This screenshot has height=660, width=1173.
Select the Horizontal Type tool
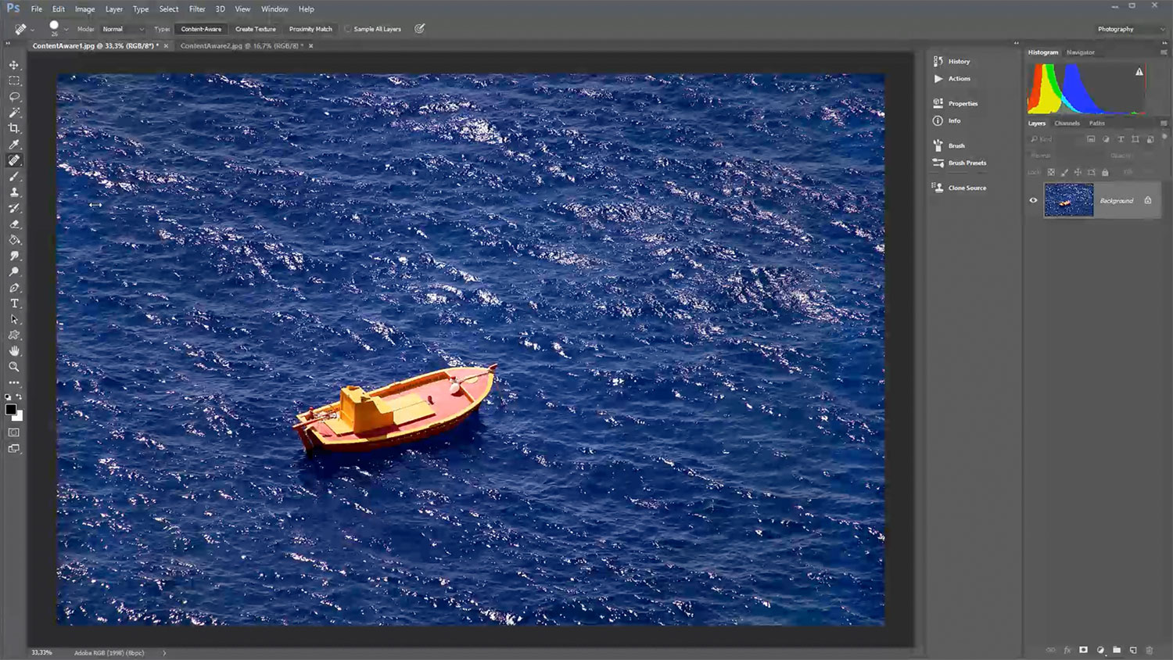pyautogui.click(x=14, y=303)
